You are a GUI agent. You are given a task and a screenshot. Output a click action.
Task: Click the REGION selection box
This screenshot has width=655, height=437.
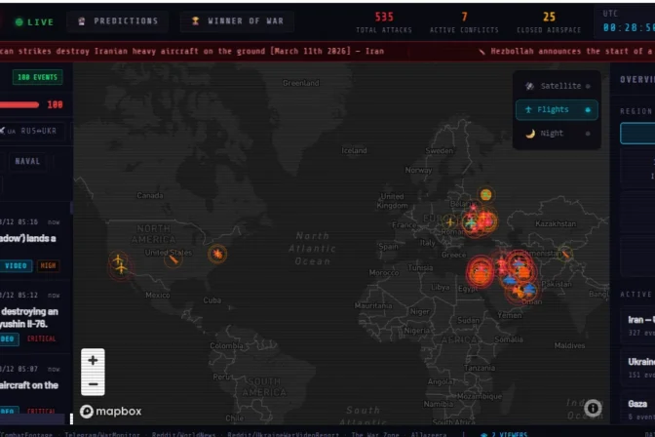pyautogui.click(x=637, y=134)
